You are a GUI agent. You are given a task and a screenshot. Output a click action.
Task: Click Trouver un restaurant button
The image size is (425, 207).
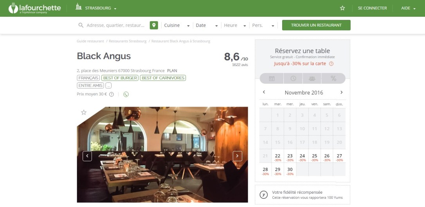[316, 25]
